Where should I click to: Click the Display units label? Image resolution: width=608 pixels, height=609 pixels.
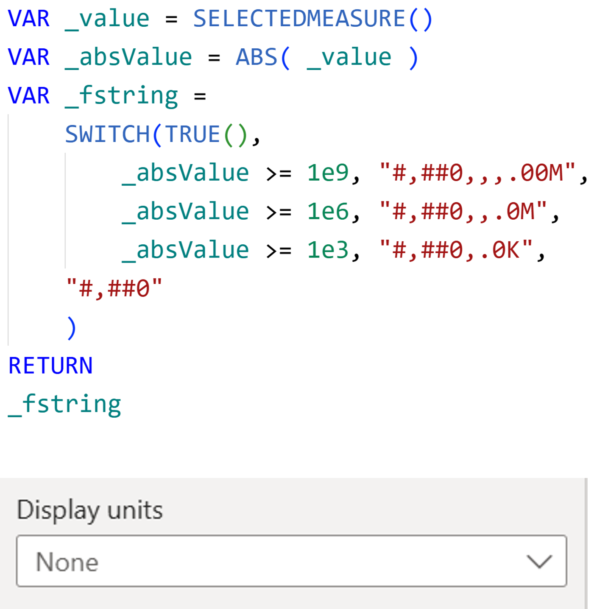point(89,510)
